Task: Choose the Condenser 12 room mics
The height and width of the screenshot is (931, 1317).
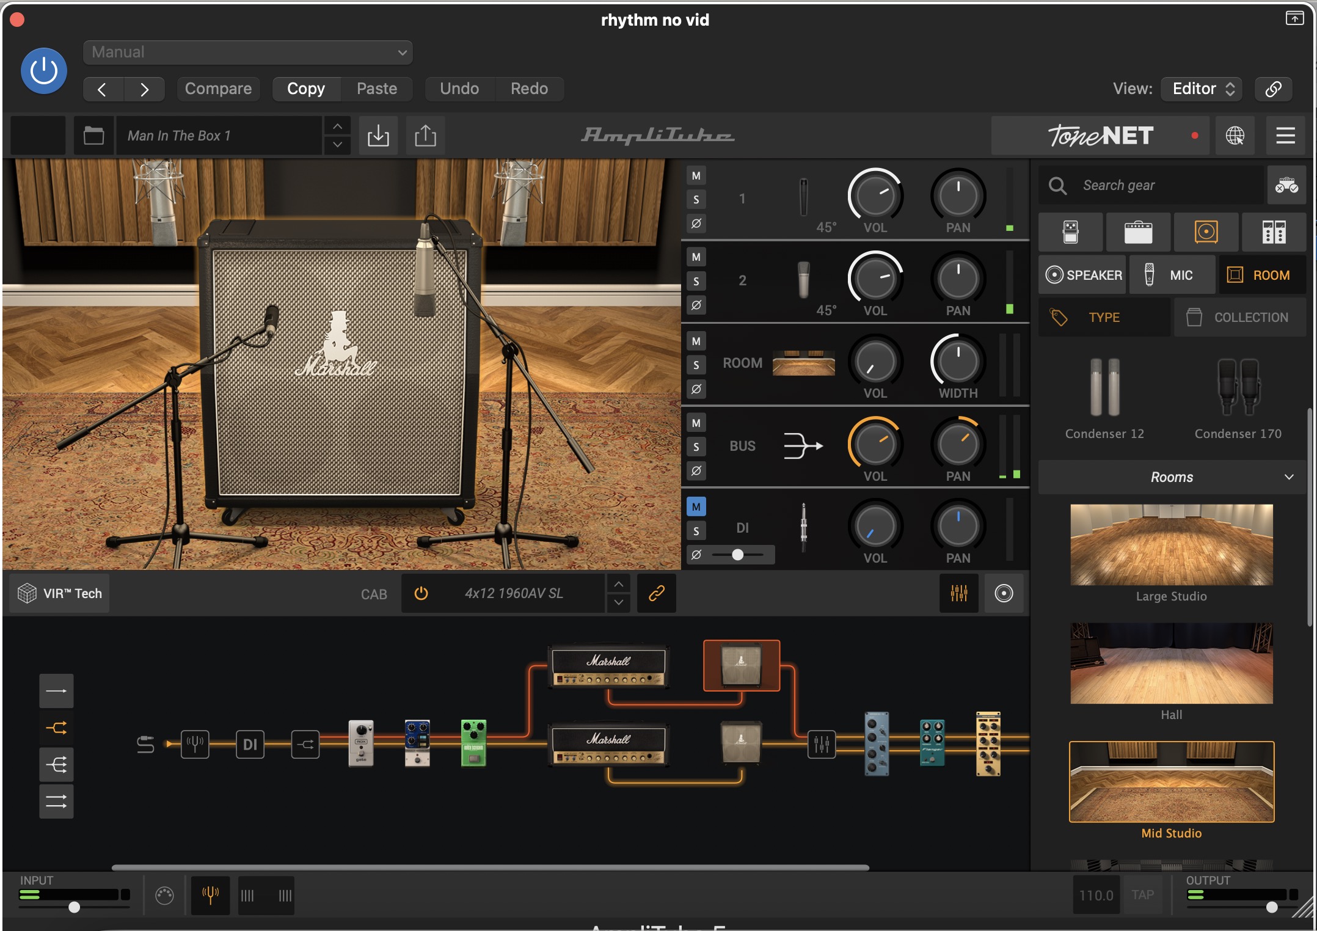Action: 1104,398
